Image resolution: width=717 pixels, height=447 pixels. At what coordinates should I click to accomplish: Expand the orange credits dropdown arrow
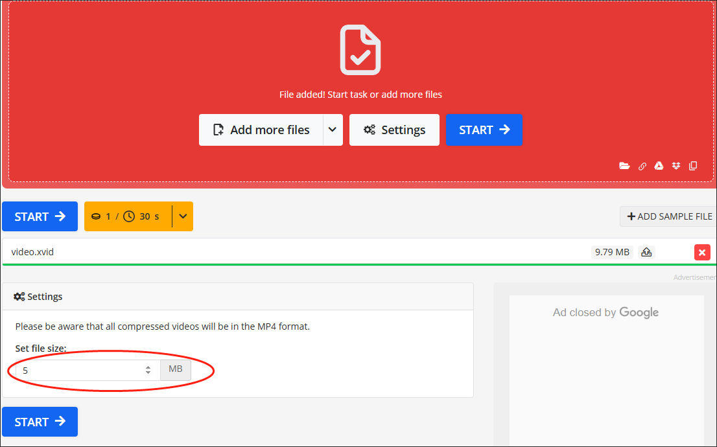click(183, 216)
